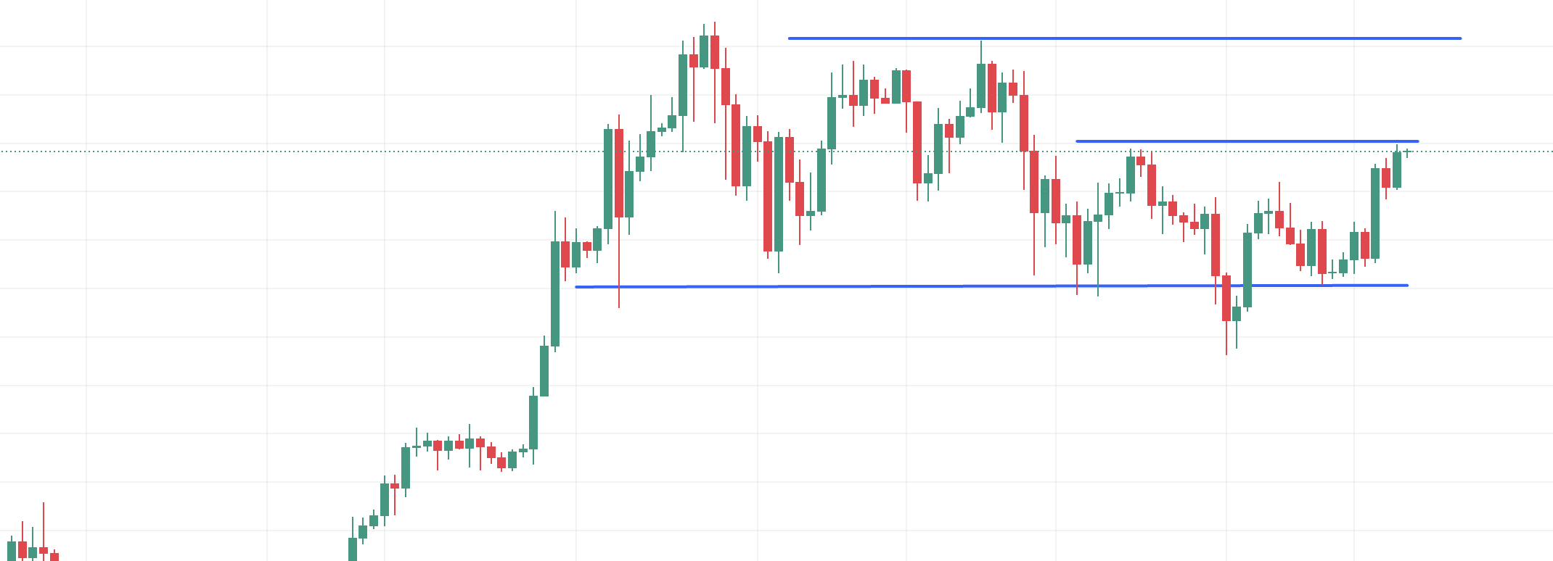Click the tall green candle ending the flat consolidation
The image size is (1553, 561).
pos(533,422)
